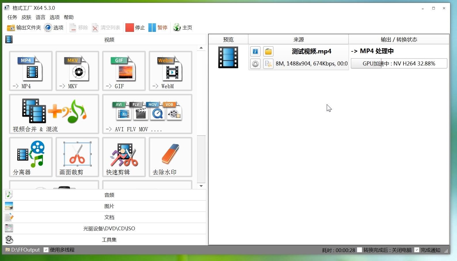Expand the 图片 category
457x261 pixels.
tap(105, 206)
